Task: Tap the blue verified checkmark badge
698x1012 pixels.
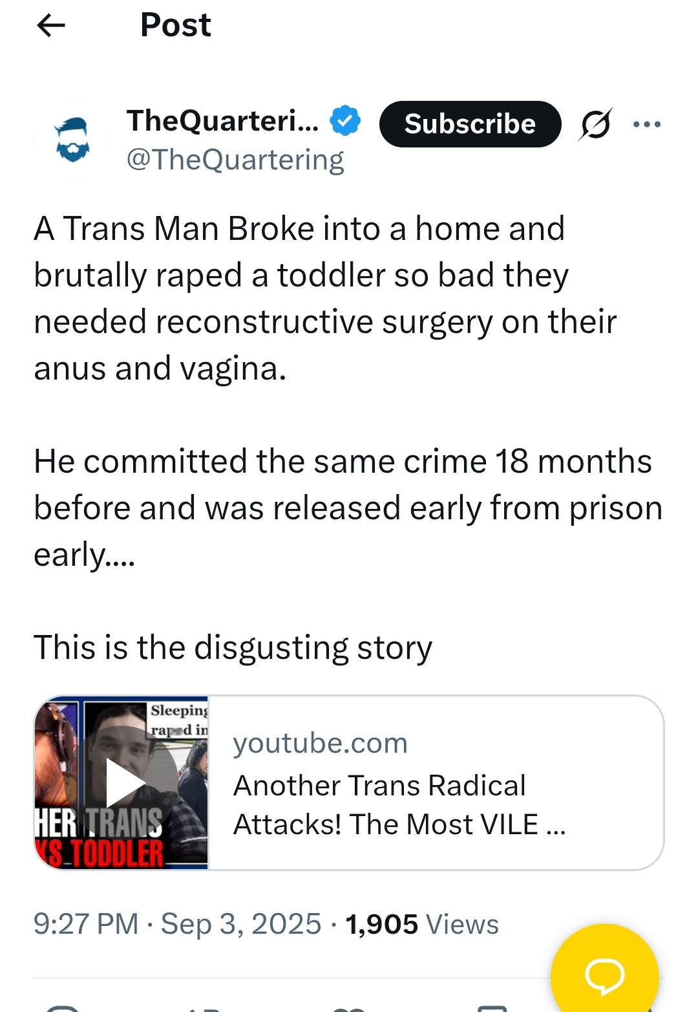Action: [346, 120]
